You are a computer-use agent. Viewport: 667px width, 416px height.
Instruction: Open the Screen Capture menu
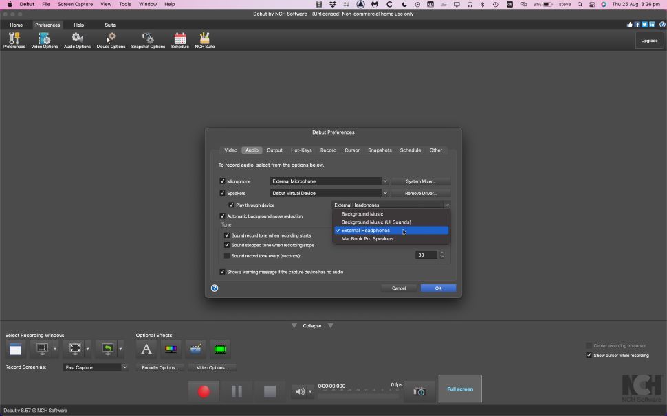tap(75, 3)
